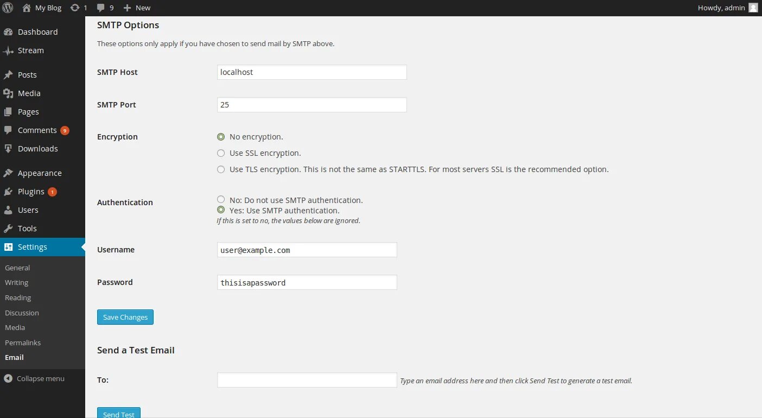This screenshot has width=762, height=418.
Task: Select the Use TLS encryption option
Action: (221, 169)
